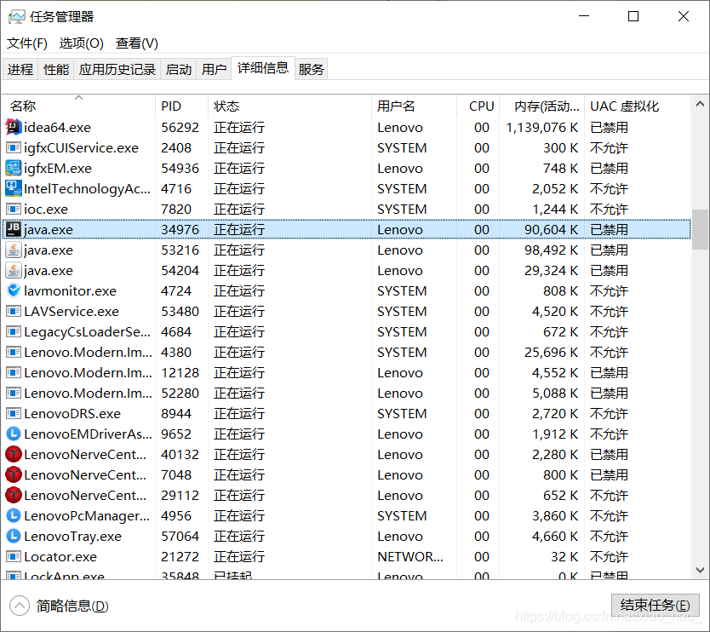Sort by the 名称 column header

point(79,106)
